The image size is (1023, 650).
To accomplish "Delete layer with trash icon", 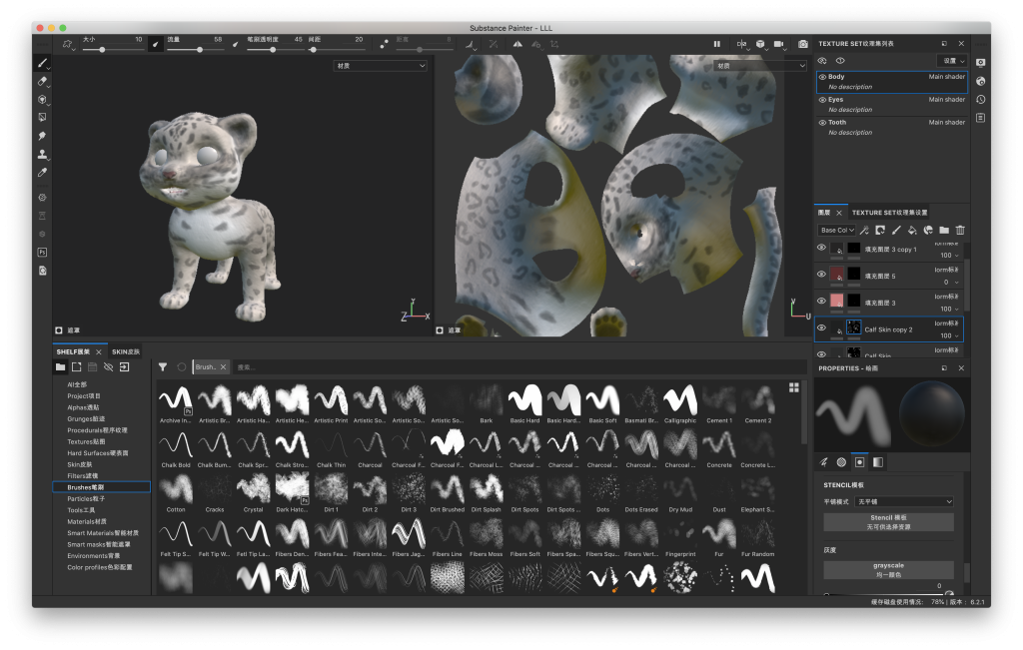I will (x=960, y=230).
